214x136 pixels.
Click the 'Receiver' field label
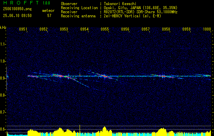(69, 12)
